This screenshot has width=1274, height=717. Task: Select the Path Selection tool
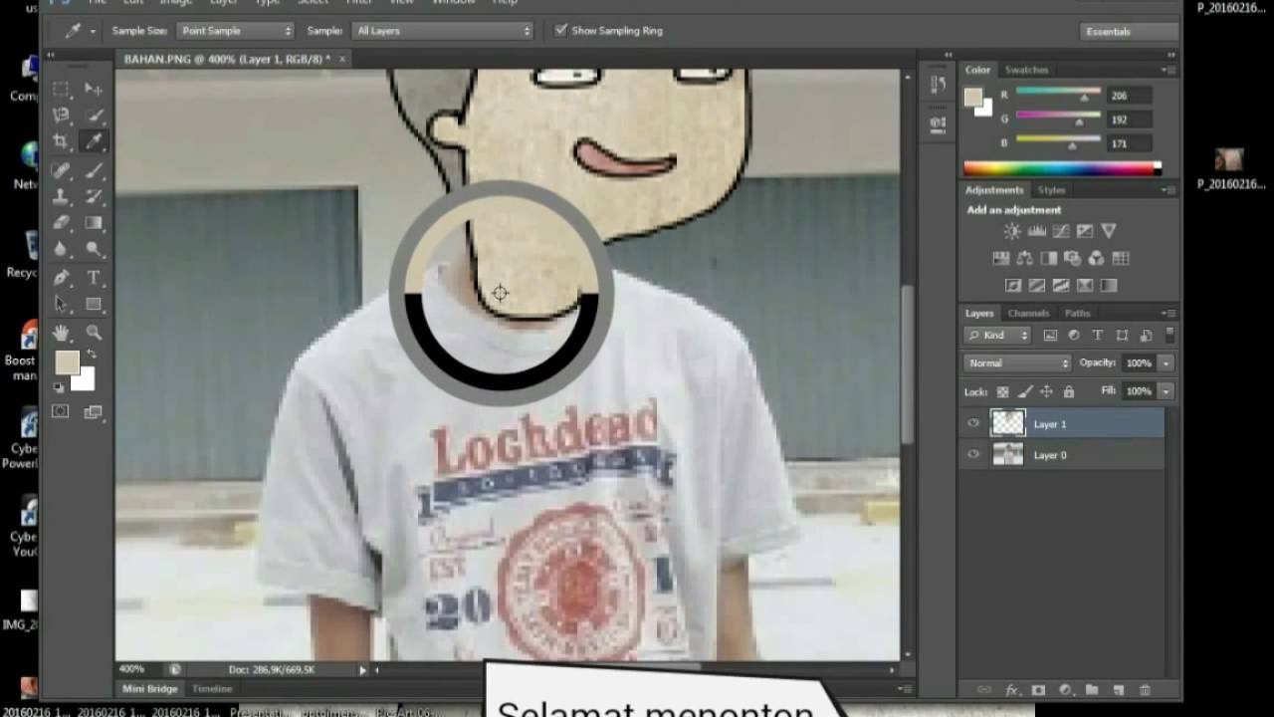[x=61, y=305]
